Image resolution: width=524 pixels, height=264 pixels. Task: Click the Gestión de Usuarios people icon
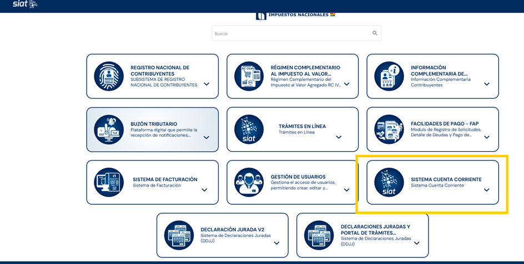pos(249,182)
